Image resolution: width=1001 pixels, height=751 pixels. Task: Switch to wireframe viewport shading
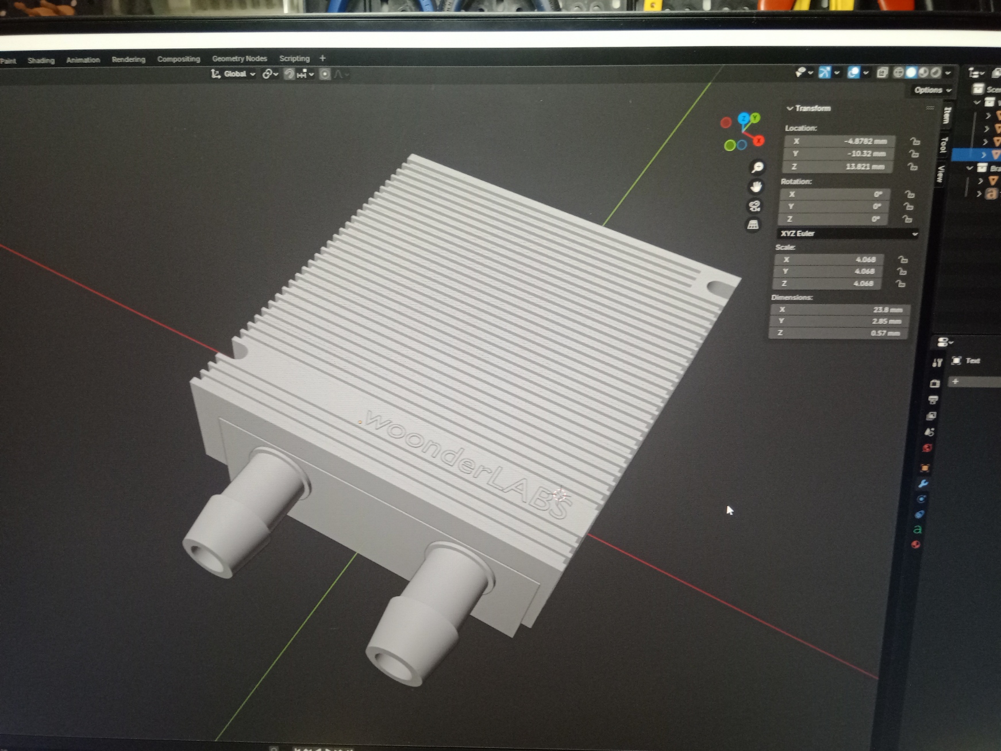[x=898, y=72]
